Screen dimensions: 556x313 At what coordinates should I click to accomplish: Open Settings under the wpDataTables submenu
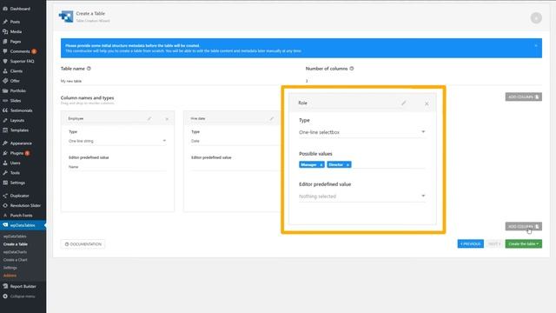pos(10,268)
